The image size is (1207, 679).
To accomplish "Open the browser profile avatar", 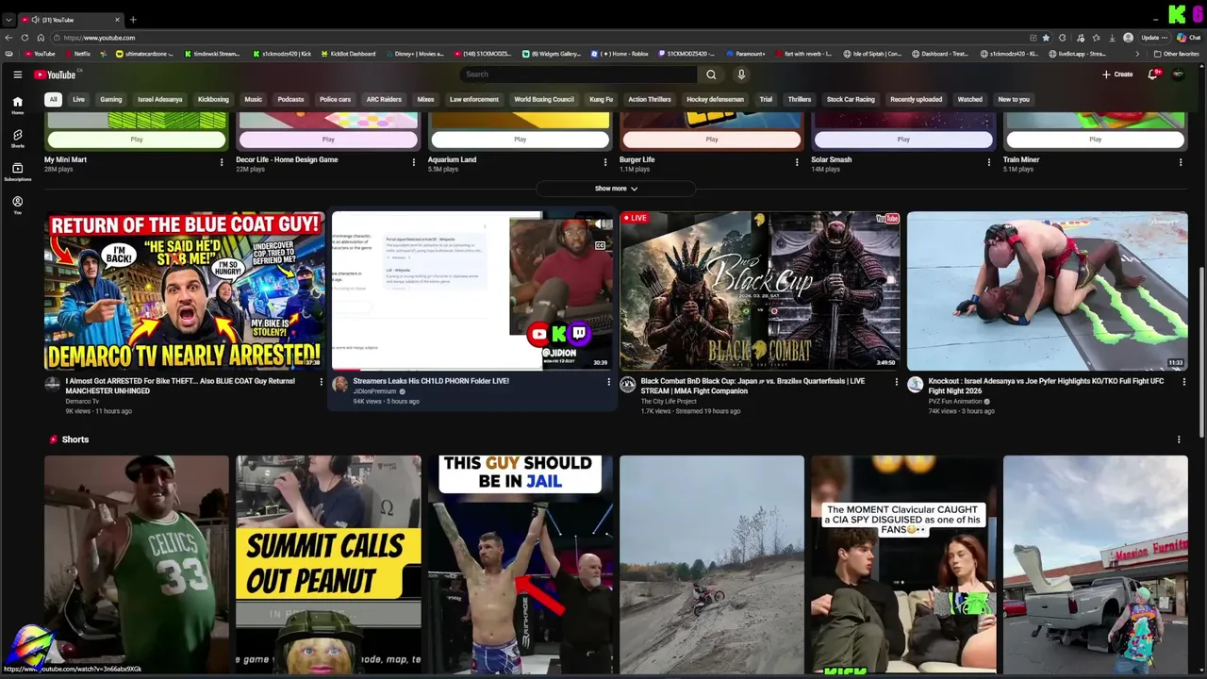I will 1129,38.
